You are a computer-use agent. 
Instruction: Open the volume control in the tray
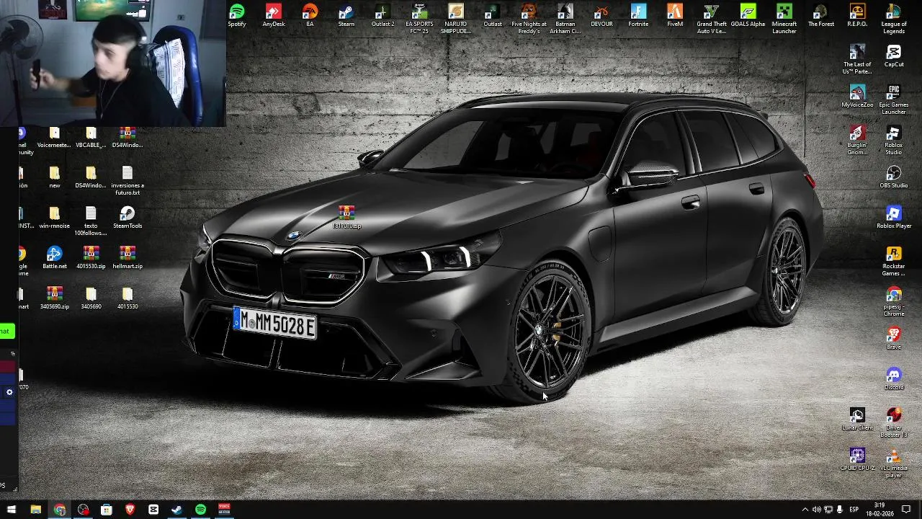(x=816, y=510)
